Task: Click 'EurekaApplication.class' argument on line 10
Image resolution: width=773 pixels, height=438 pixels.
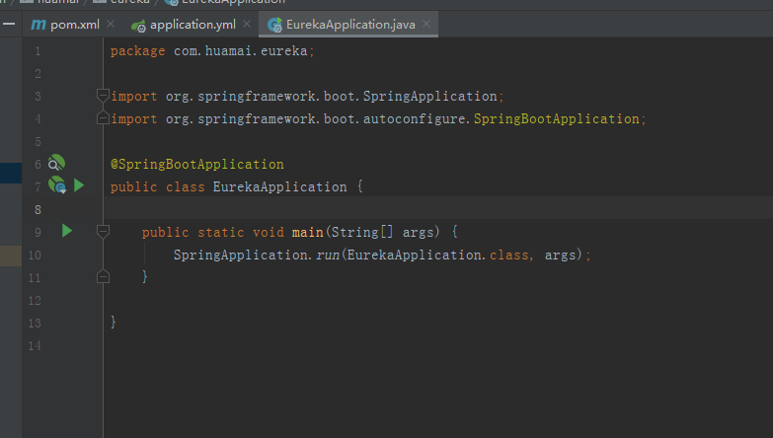Action: coord(437,255)
